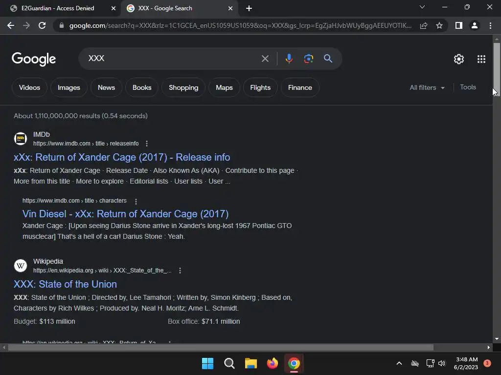Open Google quick settings gear

point(459,59)
